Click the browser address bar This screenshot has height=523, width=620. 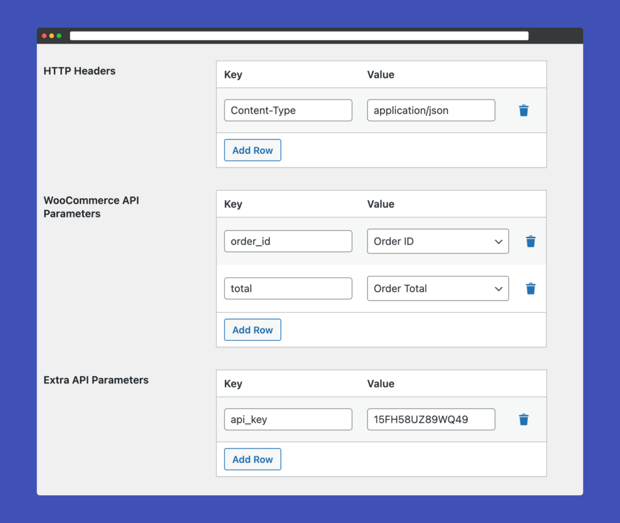coord(299,36)
